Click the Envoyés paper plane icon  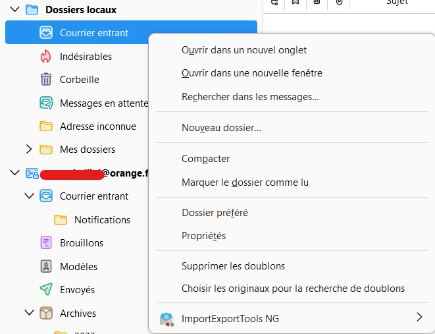coord(46,289)
